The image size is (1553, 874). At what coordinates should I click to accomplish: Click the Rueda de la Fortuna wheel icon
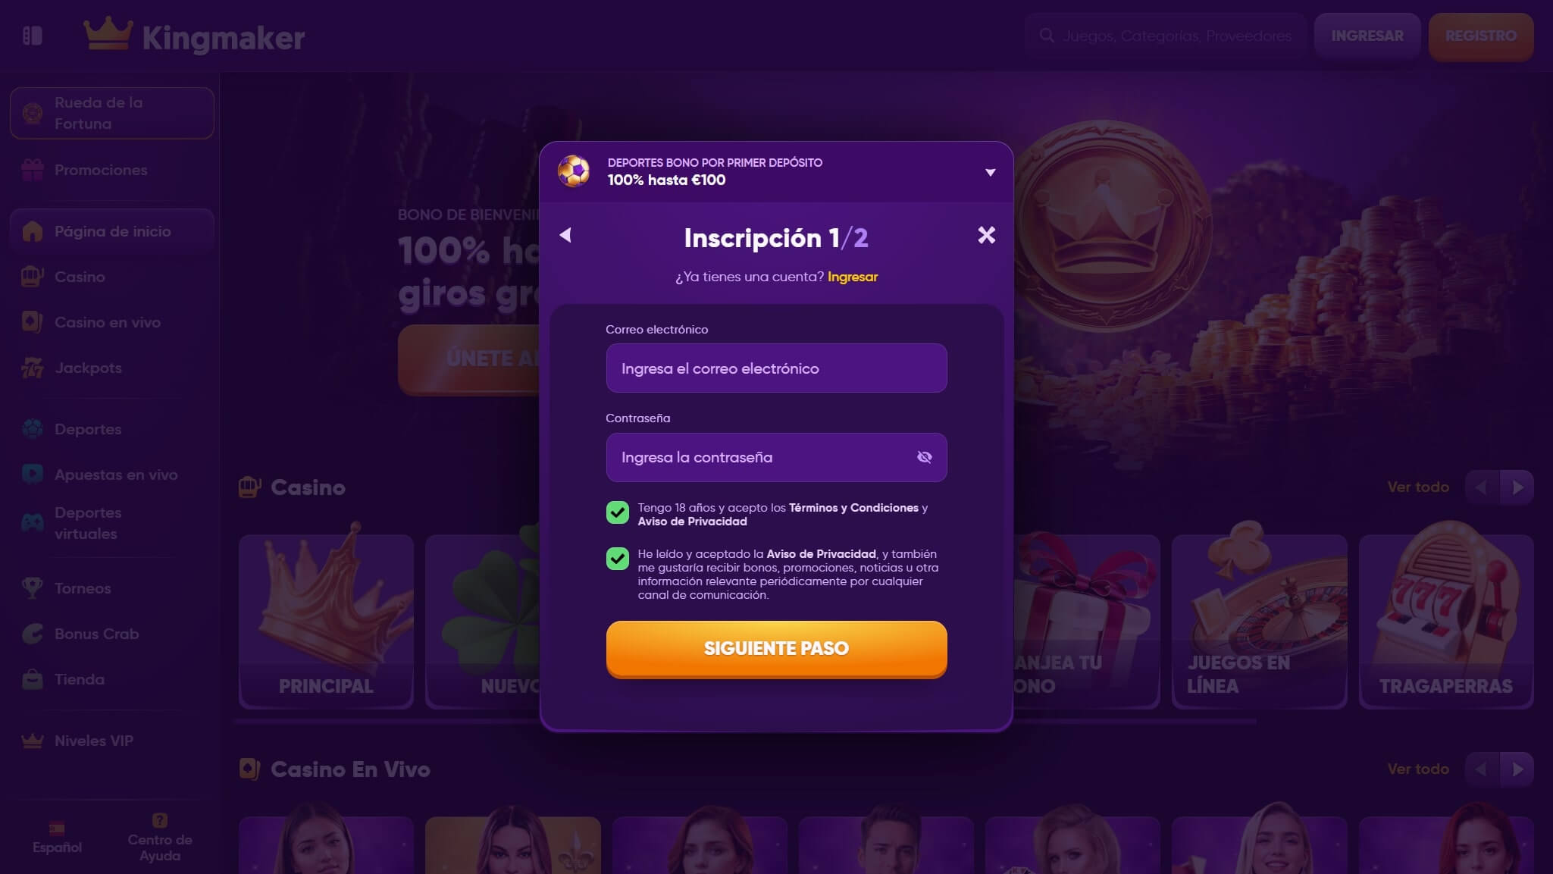coord(32,113)
